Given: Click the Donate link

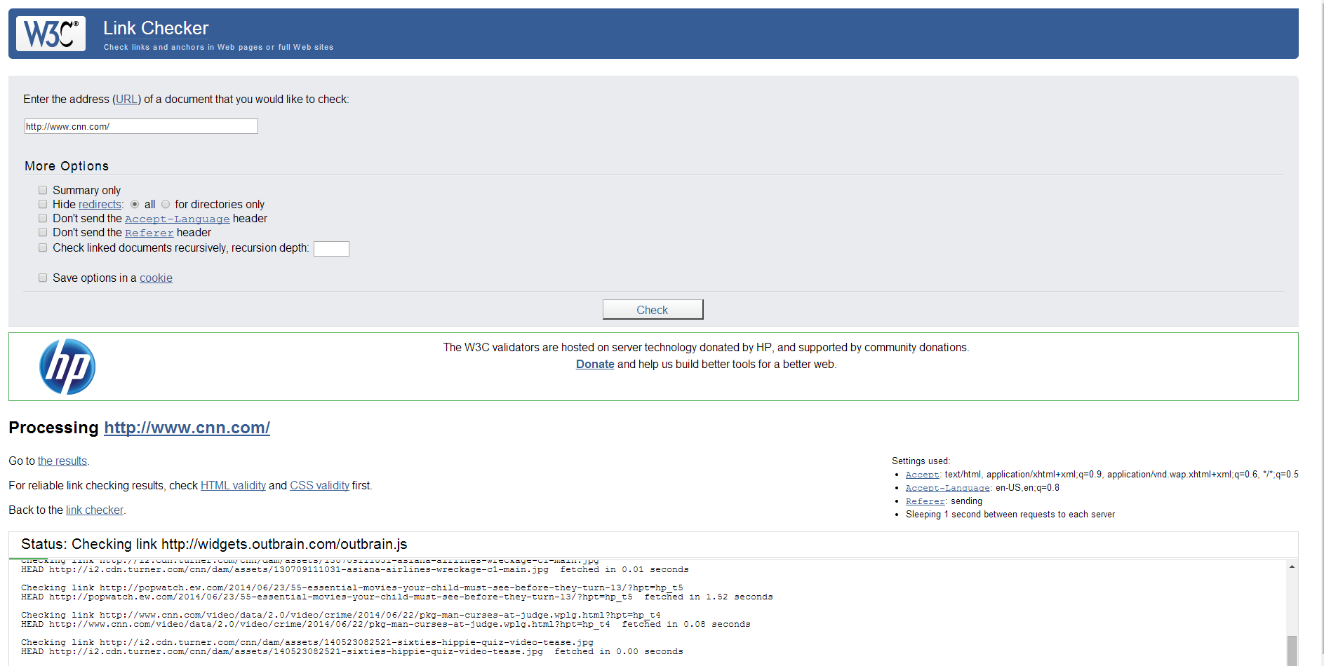Looking at the screenshot, I should point(595,365).
